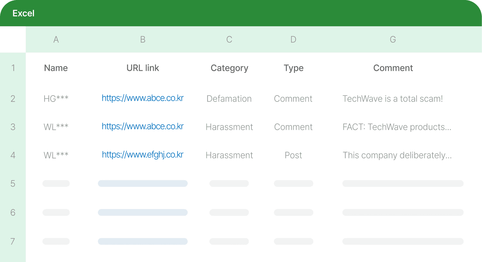Viewport: 482px width, 262px height.
Task: Select the 'This company deliberately...' comment cell
Action: click(397, 155)
